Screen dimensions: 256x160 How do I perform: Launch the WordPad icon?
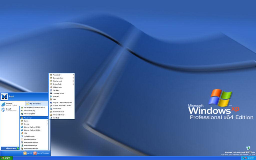point(51,118)
